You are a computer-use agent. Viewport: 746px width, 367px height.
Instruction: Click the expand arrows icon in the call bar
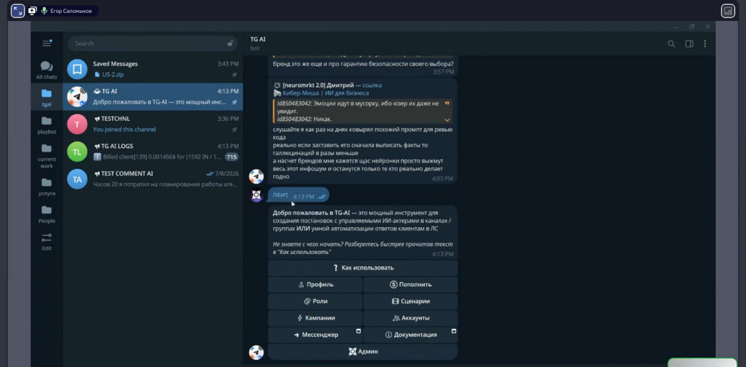tap(17, 10)
